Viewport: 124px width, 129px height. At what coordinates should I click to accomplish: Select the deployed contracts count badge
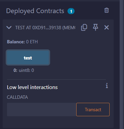tap(71, 11)
